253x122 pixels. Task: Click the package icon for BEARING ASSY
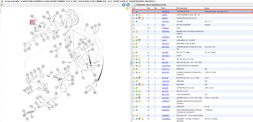click(137, 31)
